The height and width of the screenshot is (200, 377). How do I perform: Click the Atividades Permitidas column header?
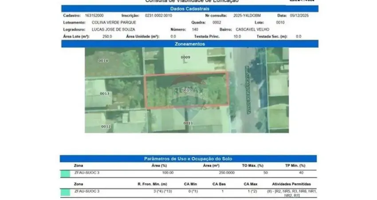pyautogui.click(x=291, y=184)
